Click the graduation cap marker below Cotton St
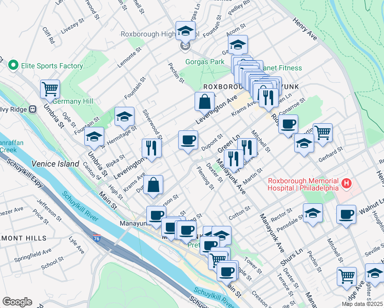The width and height of the screenshot is (384, 308). [x=222, y=235]
